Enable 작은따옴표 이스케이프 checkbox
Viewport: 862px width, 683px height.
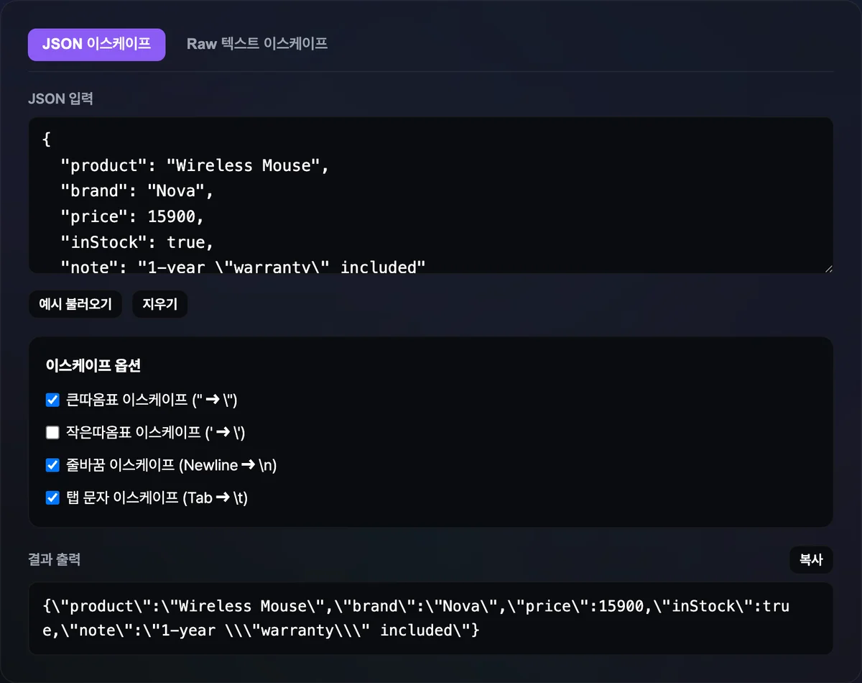[x=52, y=433]
